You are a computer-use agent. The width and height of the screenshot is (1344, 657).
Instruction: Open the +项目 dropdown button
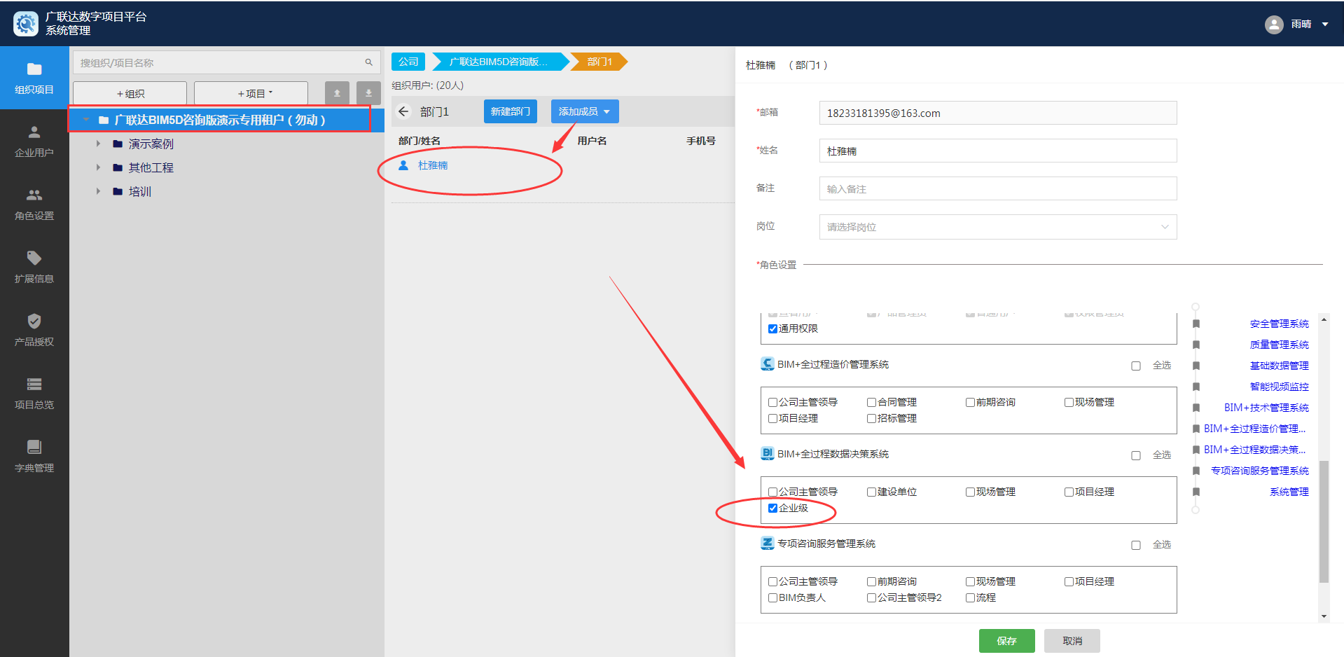click(x=251, y=93)
